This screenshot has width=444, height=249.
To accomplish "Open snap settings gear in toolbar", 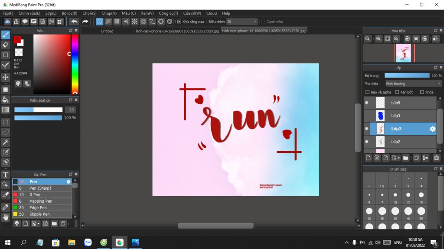I will [x=170, y=22].
